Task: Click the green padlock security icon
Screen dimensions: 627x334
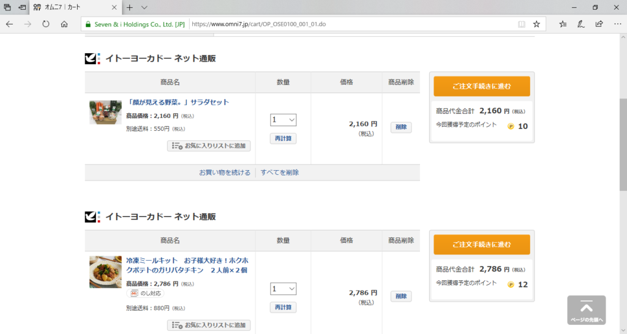Action: [x=88, y=24]
